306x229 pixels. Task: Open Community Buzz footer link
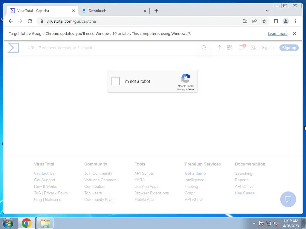point(99,199)
